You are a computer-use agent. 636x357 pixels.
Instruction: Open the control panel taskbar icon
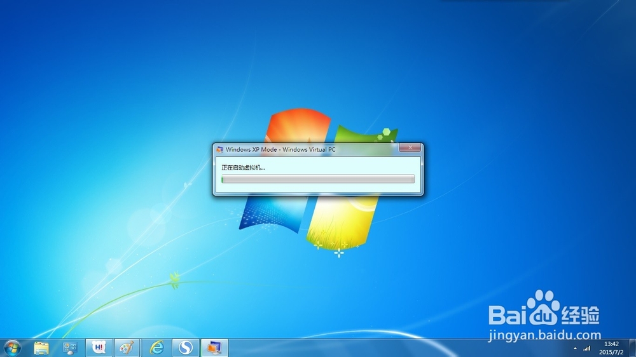click(x=70, y=347)
